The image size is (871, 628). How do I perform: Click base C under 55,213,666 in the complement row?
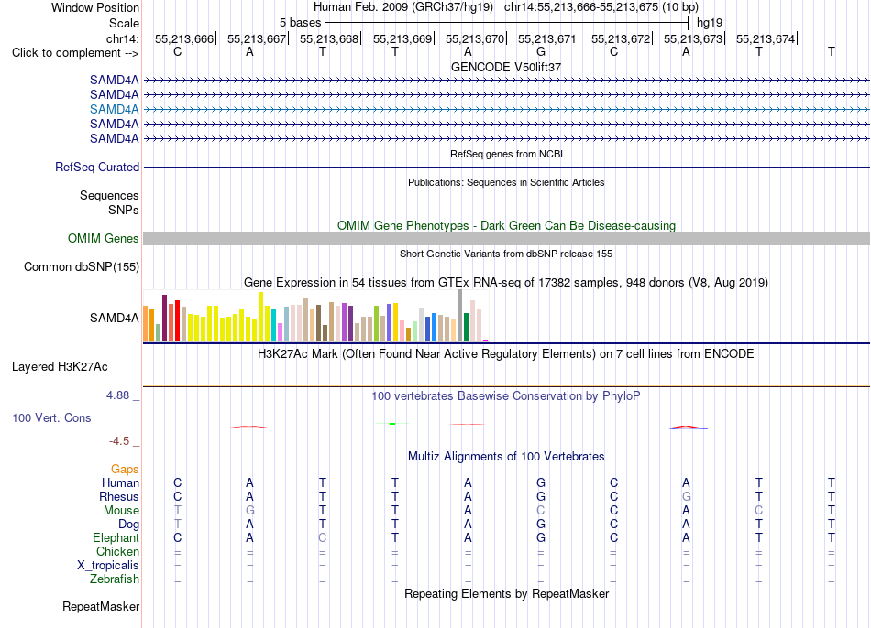(177, 51)
